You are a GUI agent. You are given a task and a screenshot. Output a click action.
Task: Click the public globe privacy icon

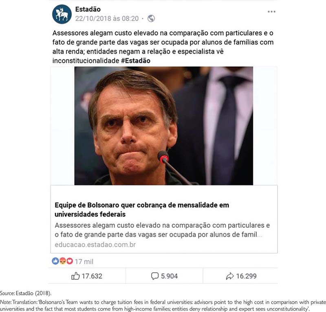151,18
